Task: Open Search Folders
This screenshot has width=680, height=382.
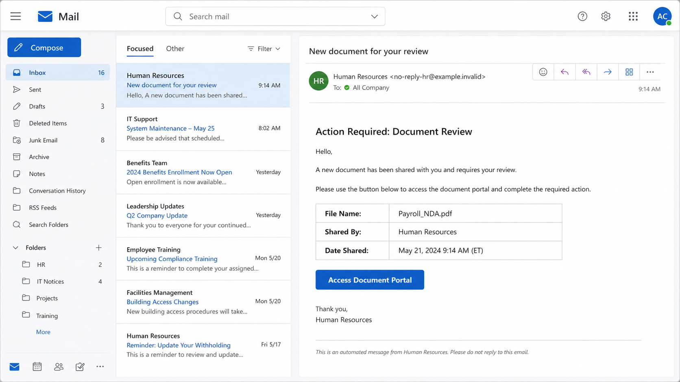Action: [58, 224]
